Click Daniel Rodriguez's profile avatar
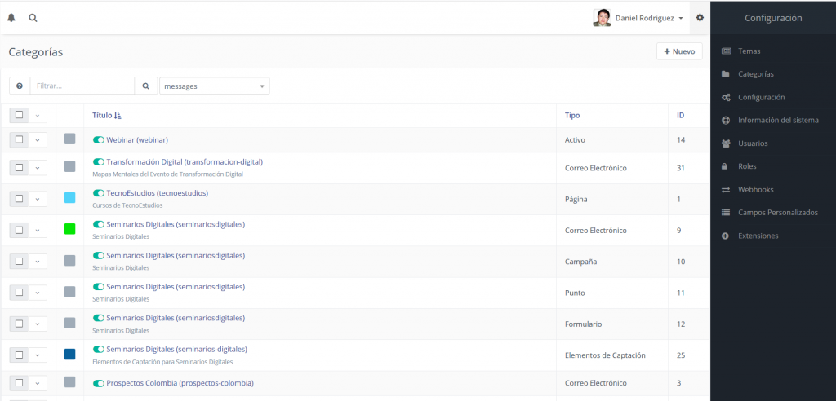The width and height of the screenshot is (836, 401). click(x=602, y=17)
